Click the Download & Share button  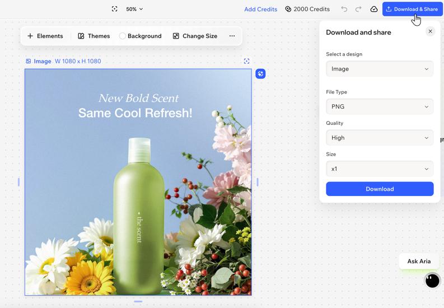pos(412,9)
